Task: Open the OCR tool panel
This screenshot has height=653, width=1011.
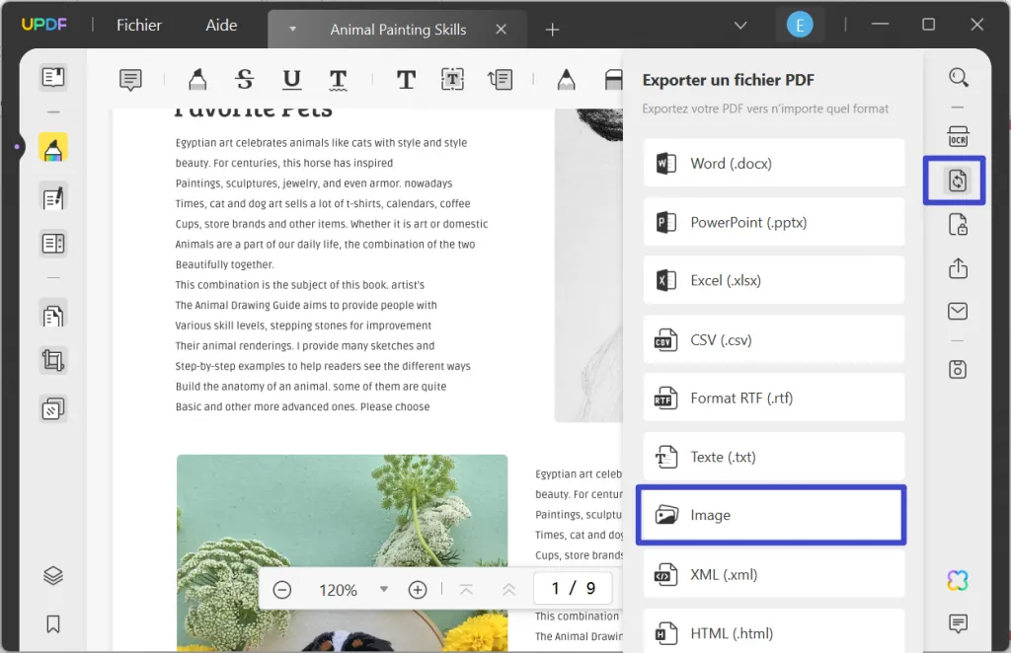Action: 957,137
